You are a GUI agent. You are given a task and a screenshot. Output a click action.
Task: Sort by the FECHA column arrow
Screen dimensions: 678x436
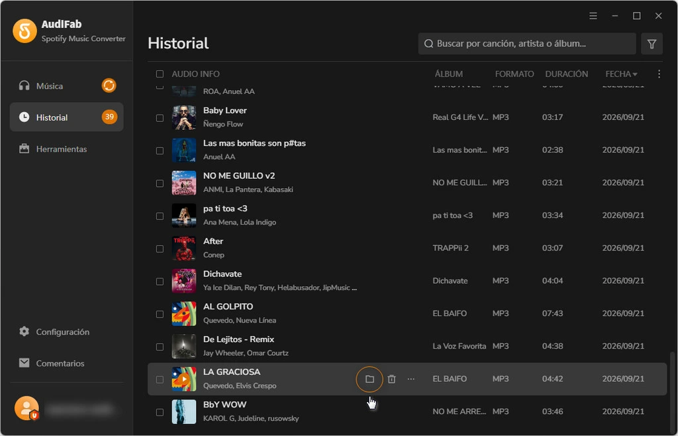(x=635, y=74)
